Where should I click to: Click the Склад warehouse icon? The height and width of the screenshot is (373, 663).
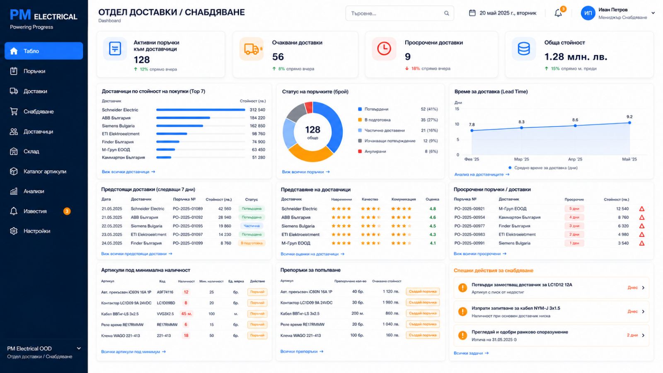point(14,151)
